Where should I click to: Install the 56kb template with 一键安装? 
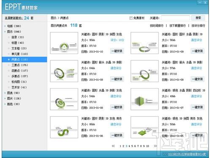197,51
